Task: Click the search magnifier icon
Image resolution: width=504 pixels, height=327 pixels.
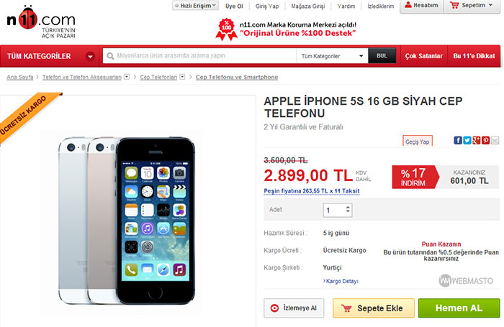Action: 110,56
